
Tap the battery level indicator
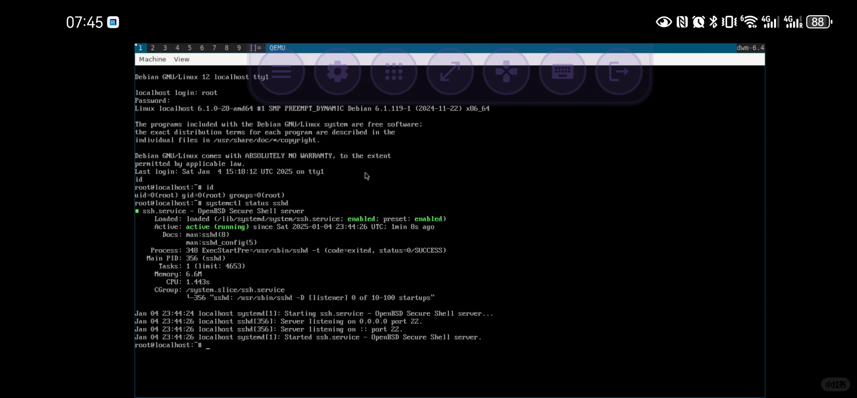(818, 22)
